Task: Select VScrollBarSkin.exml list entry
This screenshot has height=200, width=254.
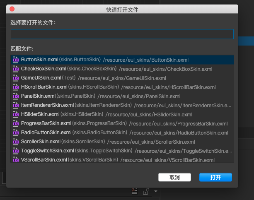Action: click(122, 159)
